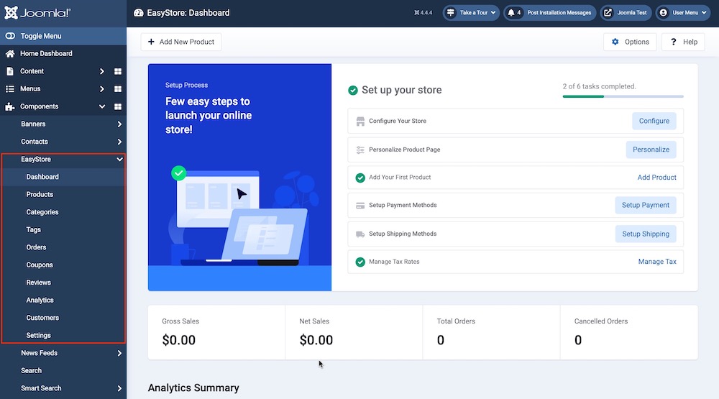This screenshot has width=719, height=399.
Task: Click the Home Dashboard house icon
Action: [10, 54]
